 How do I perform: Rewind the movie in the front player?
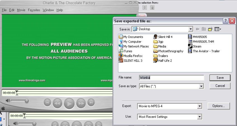[57, 103]
